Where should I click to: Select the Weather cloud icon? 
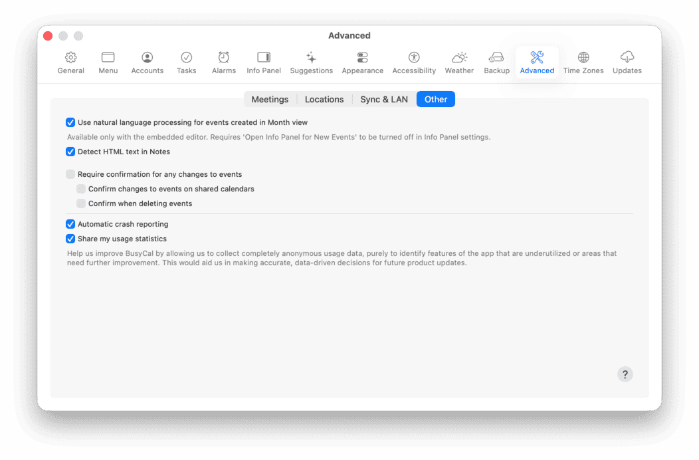[x=459, y=58]
